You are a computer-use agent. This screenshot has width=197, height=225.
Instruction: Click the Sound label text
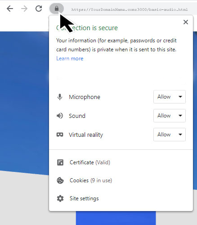click(77, 116)
